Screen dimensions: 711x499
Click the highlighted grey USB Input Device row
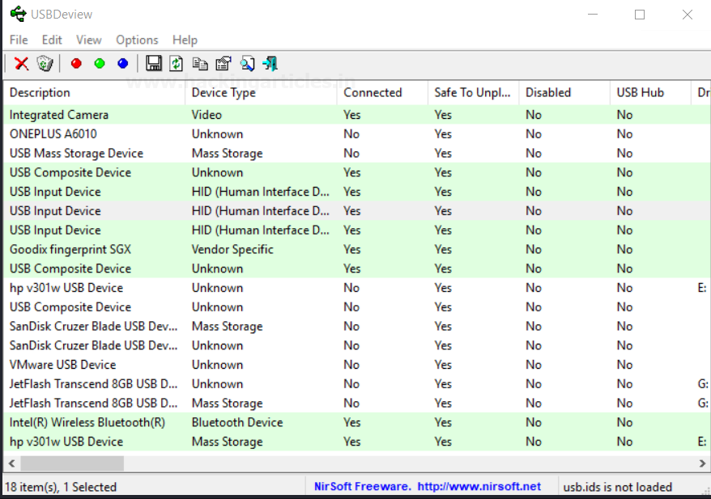click(357, 210)
